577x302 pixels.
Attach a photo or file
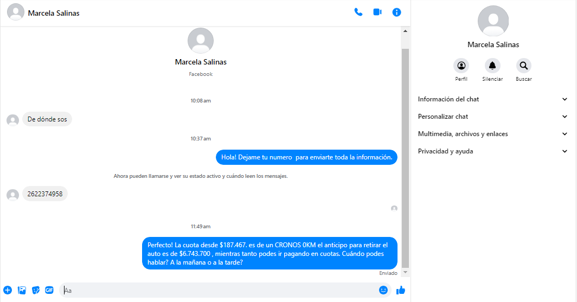(x=22, y=290)
